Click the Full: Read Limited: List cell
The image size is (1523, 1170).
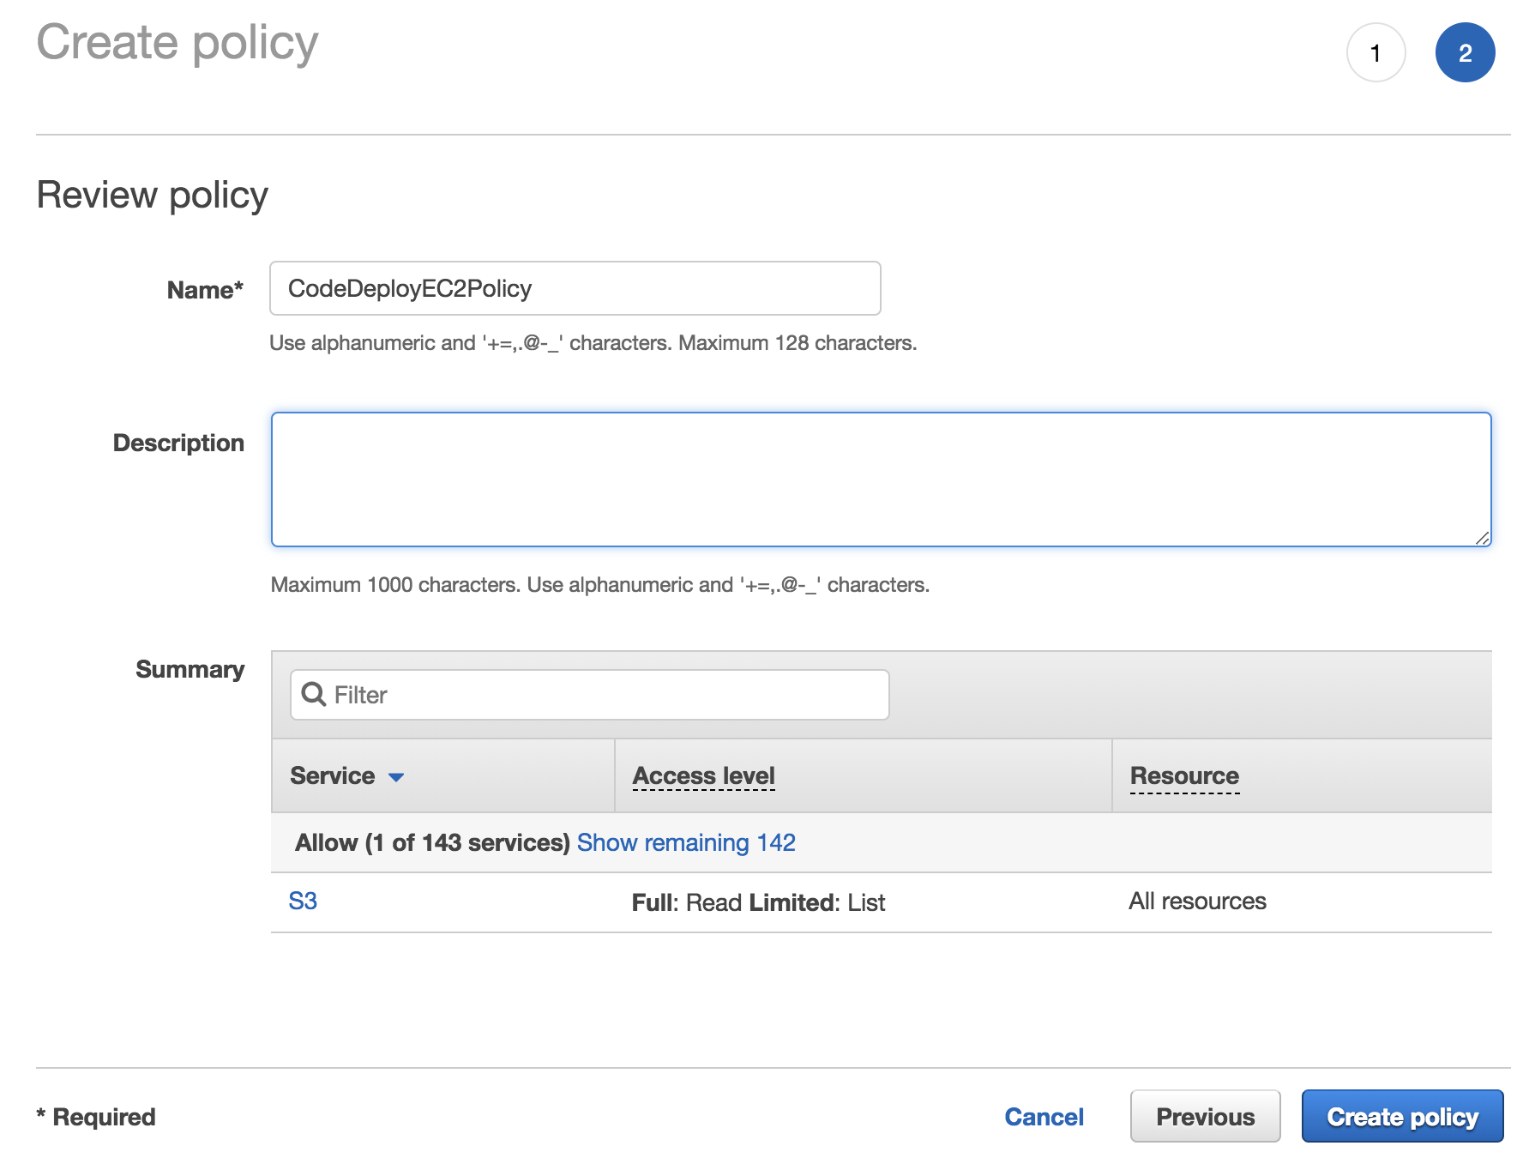758,902
